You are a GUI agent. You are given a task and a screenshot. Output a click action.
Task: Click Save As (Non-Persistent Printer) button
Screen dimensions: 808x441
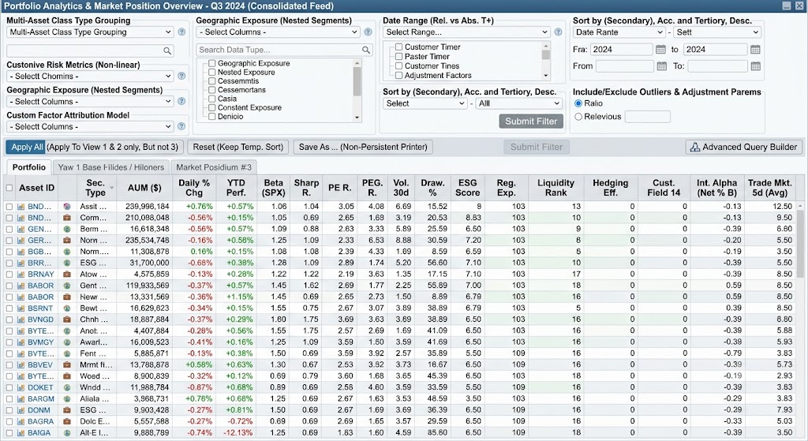[x=363, y=148]
